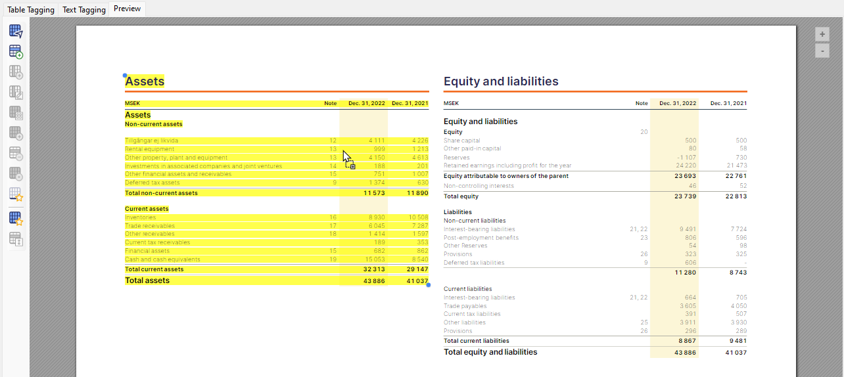Click the dark blue table icon with star

[16, 218]
